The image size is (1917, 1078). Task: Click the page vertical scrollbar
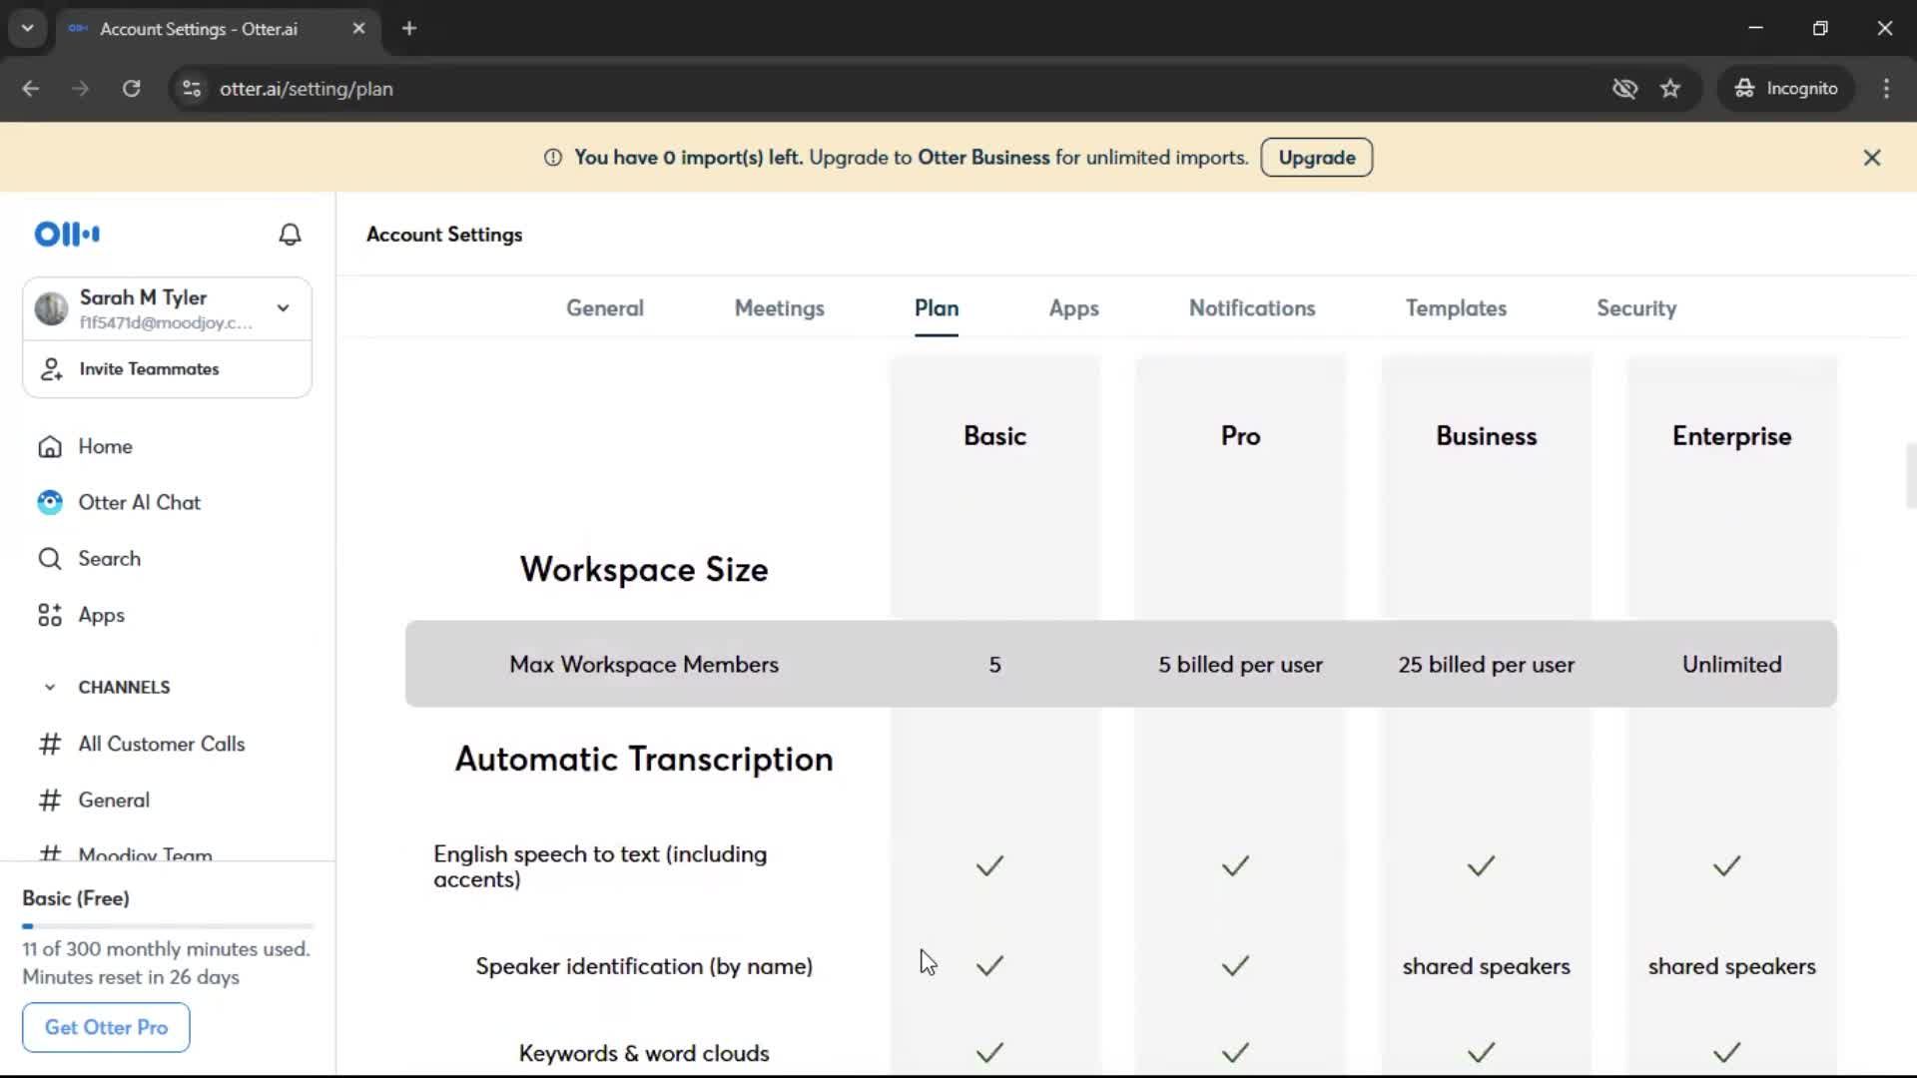tap(1911, 477)
